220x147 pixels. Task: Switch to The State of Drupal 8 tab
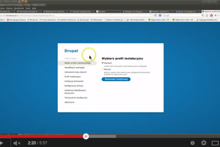pyautogui.click(x=29, y=12)
